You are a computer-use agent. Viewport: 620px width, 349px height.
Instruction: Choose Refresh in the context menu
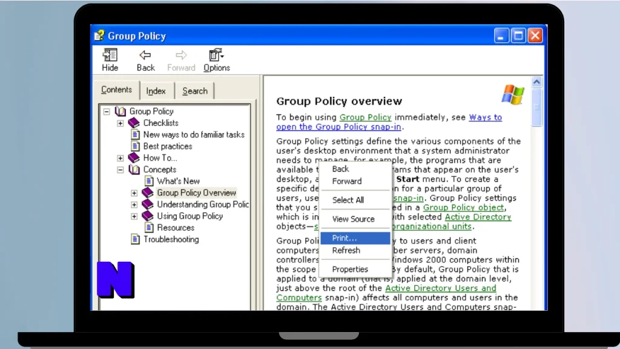[355, 250]
